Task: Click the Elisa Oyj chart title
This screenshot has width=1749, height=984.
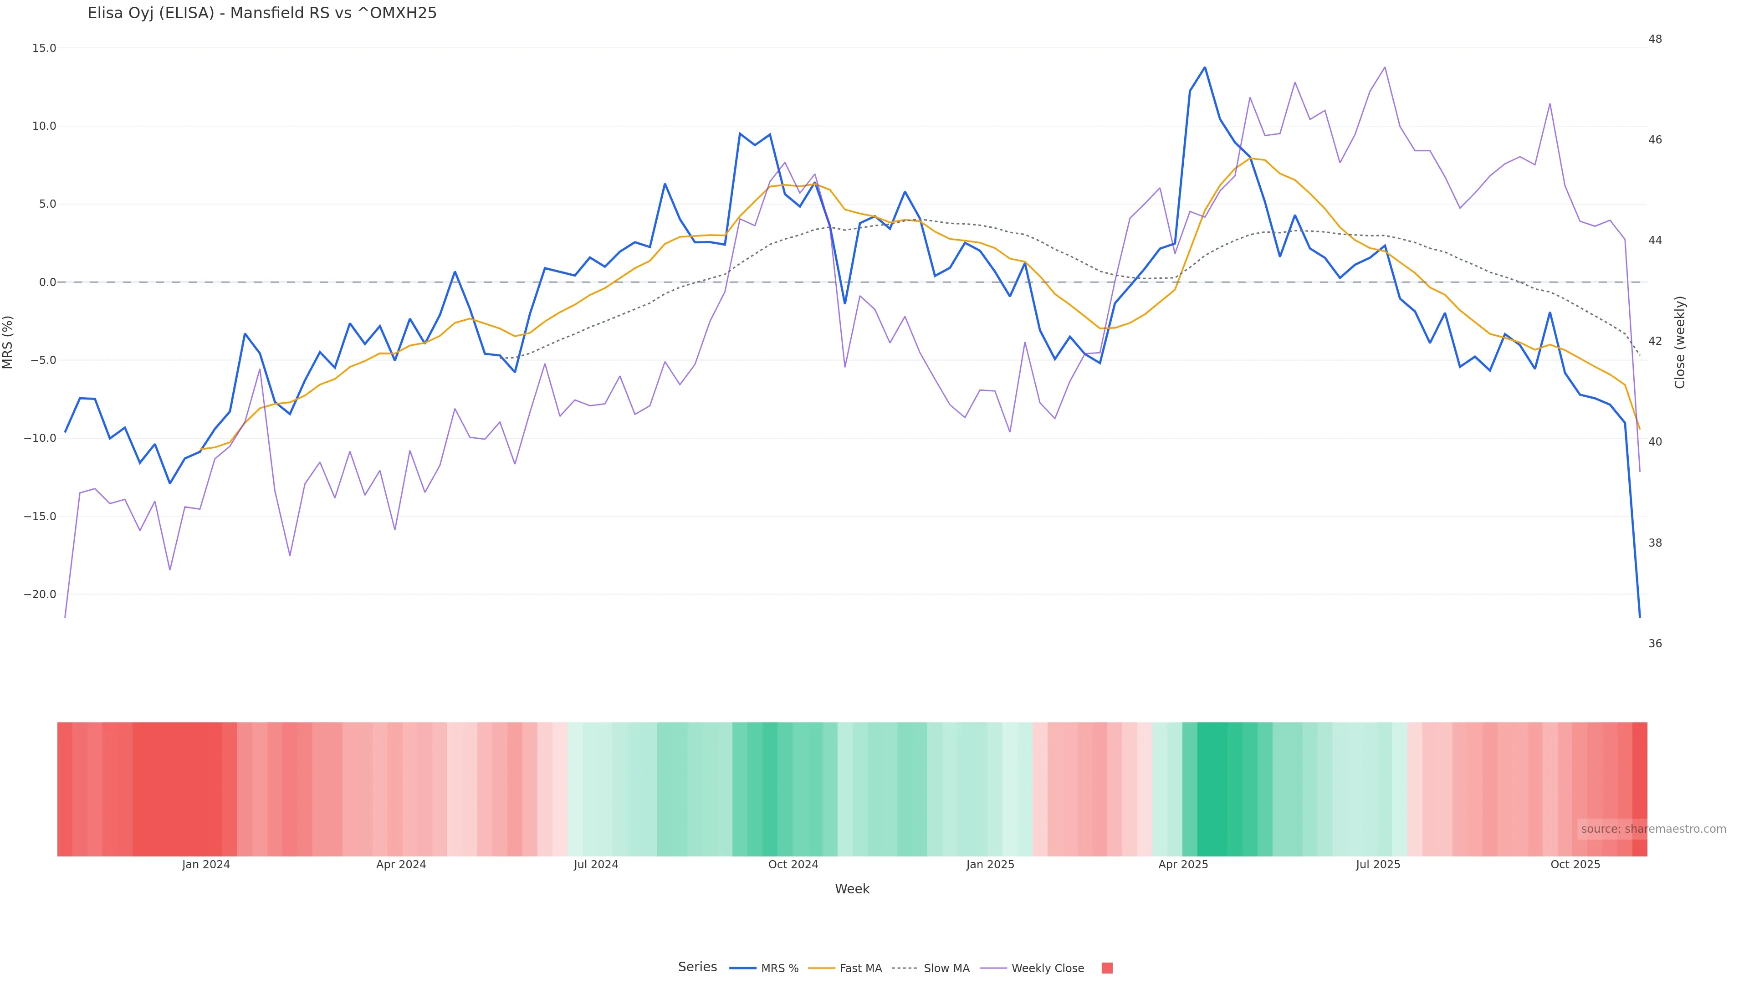Action: point(262,13)
